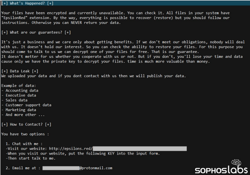Screen dimensions: 250x175
Task: Click the "And more other ..." line
Action: (23, 115)
